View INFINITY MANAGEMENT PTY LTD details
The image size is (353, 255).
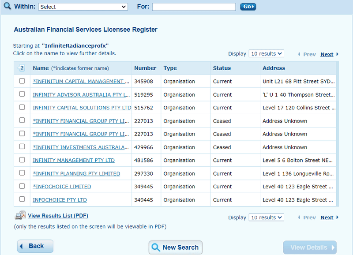point(74,160)
